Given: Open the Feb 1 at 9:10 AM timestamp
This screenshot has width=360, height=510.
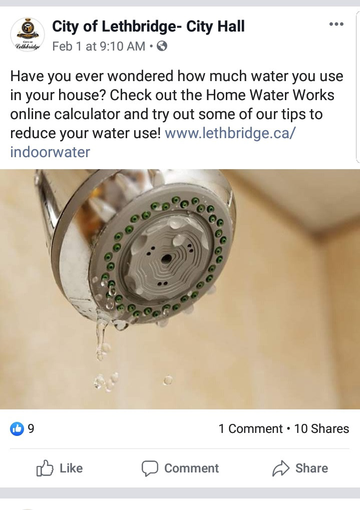Looking at the screenshot, I should [x=99, y=46].
